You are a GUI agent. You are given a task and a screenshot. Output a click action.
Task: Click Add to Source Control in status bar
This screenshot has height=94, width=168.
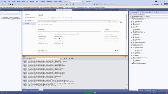click(x=157, y=93)
